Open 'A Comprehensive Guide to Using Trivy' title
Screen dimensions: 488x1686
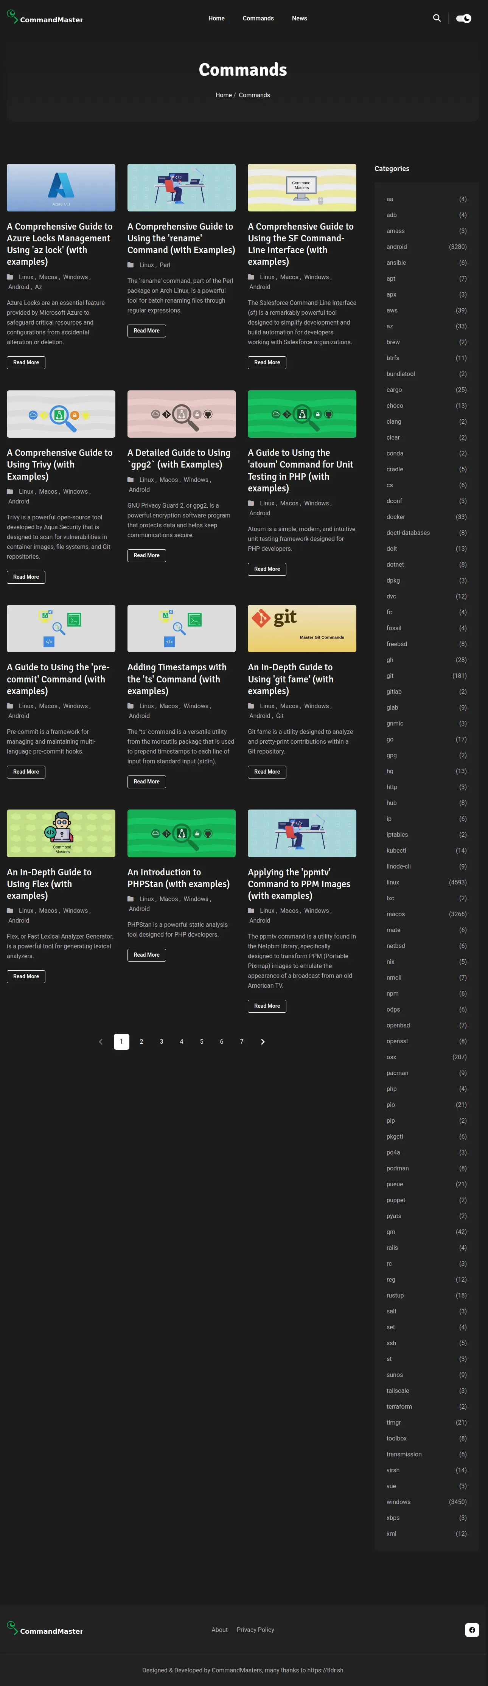pyautogui.click(x=59, y=465)
